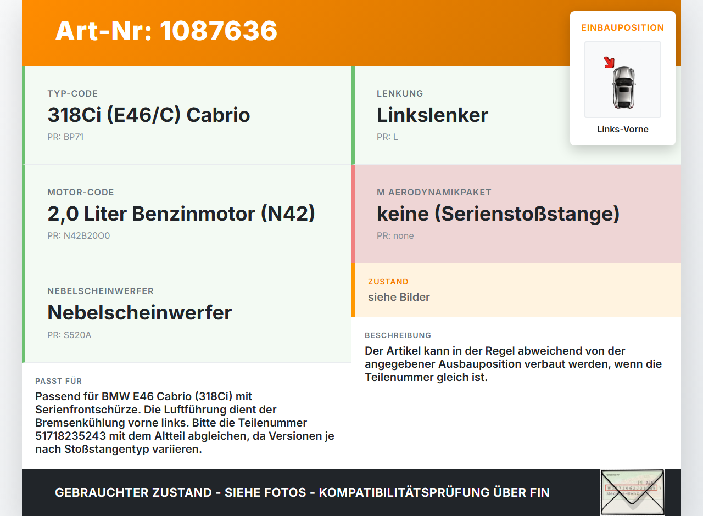Select the value 'Linkslenker'
Viewport: 703px width, 516px height.
tap(432, 115)
